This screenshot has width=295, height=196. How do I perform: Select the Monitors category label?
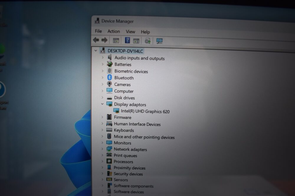tap(122, 143)
